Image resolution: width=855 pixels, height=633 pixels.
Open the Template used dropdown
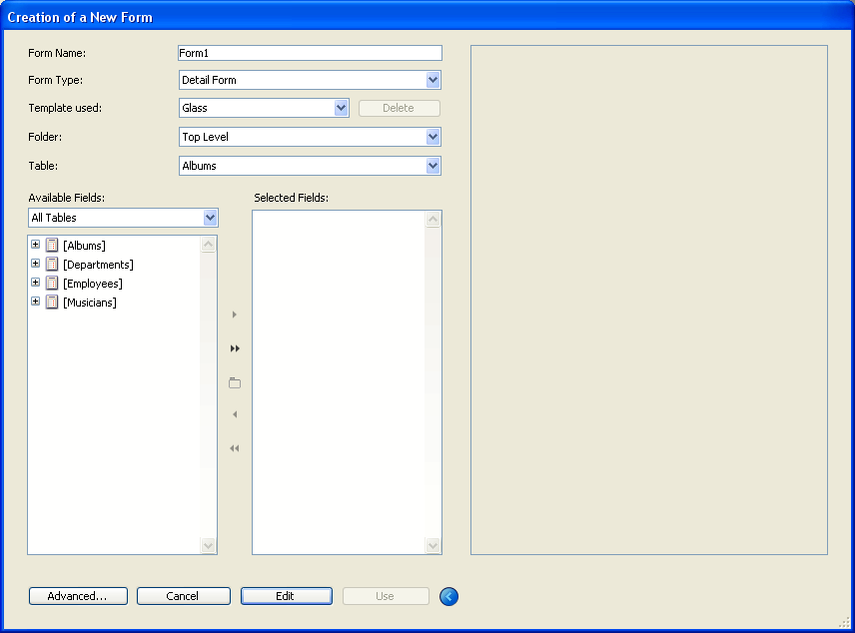point(341,108)
